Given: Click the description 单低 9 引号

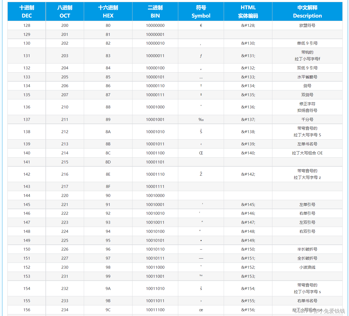Looking at the screenshot, I should pos(307,43).
